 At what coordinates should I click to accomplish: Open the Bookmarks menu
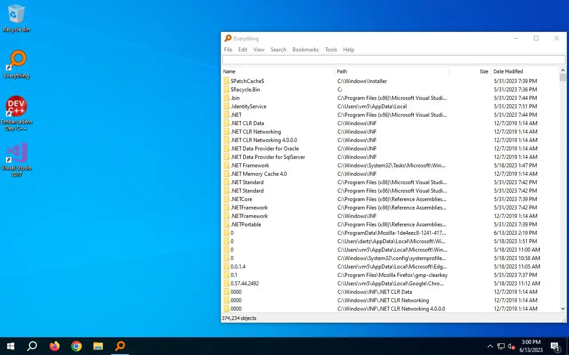coord(305,50)
